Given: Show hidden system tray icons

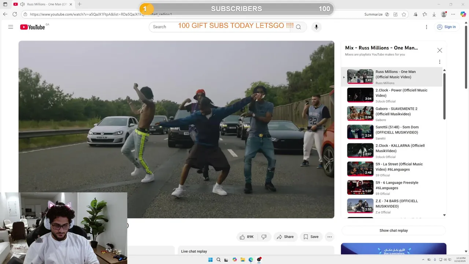Looking at the screenshot, I should (x=423, y=260).
